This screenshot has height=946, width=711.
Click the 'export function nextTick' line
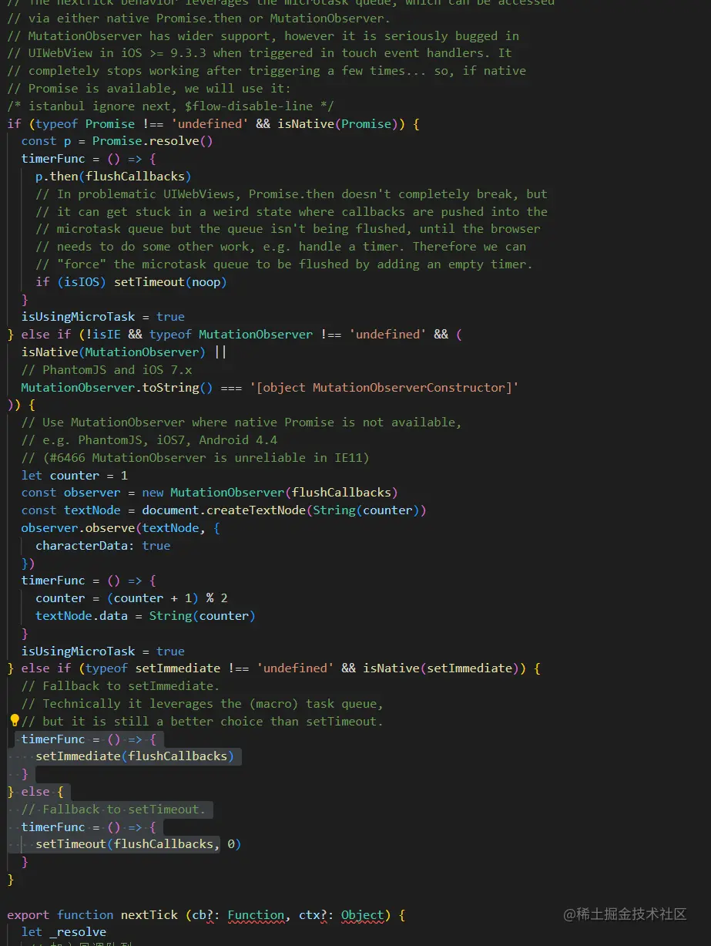206,915
